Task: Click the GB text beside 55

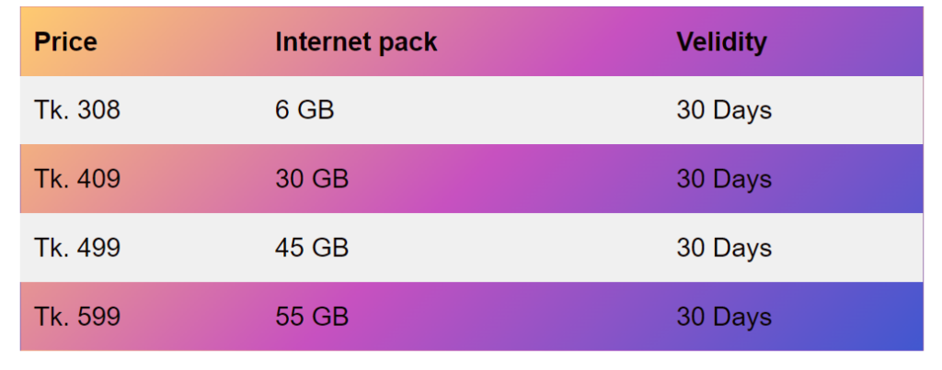Action: tap(330, 317)
